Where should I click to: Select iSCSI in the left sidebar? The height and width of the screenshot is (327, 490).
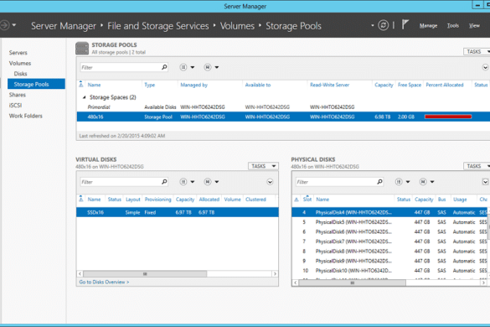click(15, 105)
